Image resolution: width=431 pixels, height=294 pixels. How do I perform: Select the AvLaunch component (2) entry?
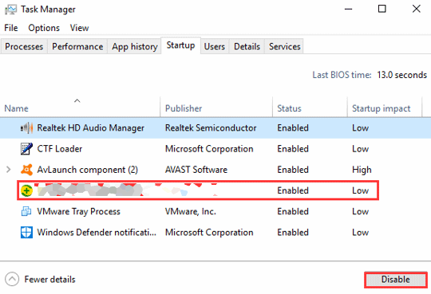(x=88, y=170)
